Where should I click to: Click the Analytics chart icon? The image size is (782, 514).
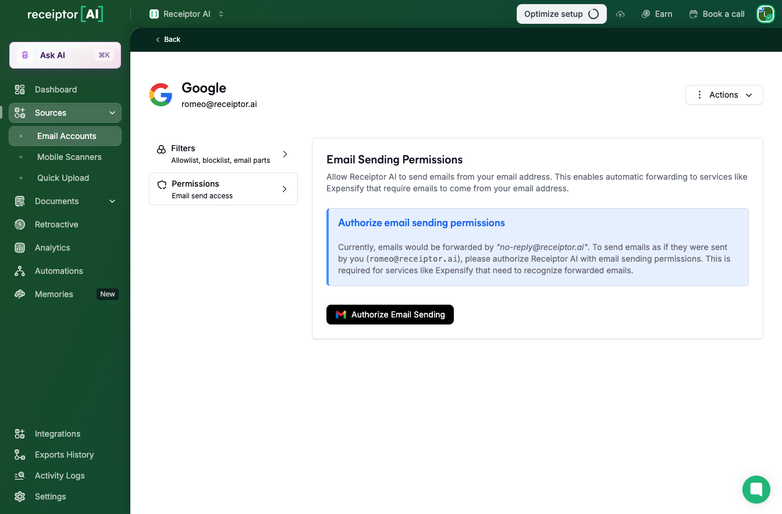[20, 248]
